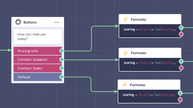Click the Default row green output connector
The image size is (193, 108).
coord(61,77)
